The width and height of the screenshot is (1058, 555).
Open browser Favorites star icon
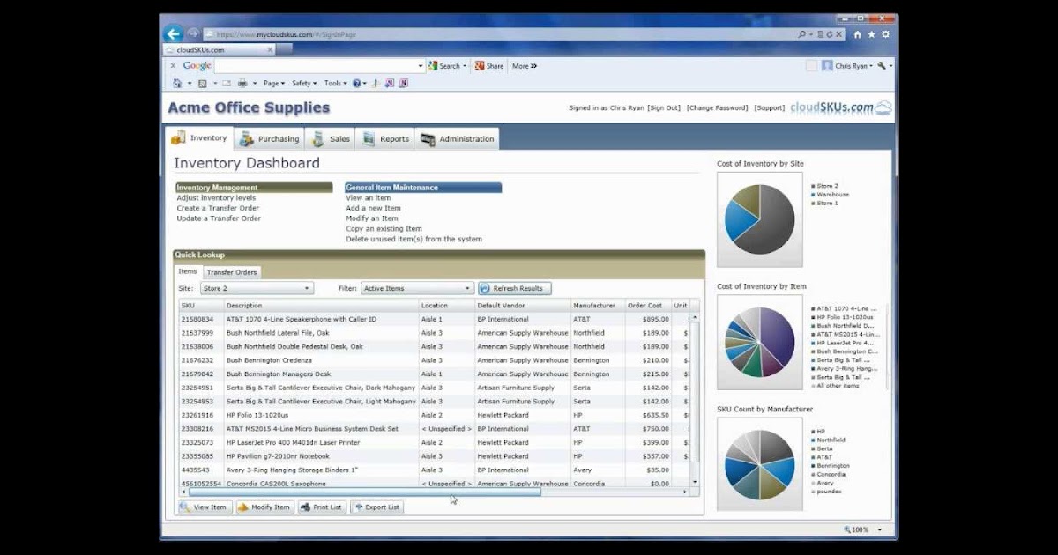(872, 34)
